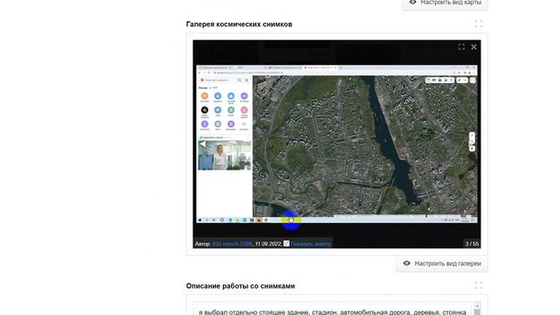Click the 'Настроить вид карты' button

(445, 3)
